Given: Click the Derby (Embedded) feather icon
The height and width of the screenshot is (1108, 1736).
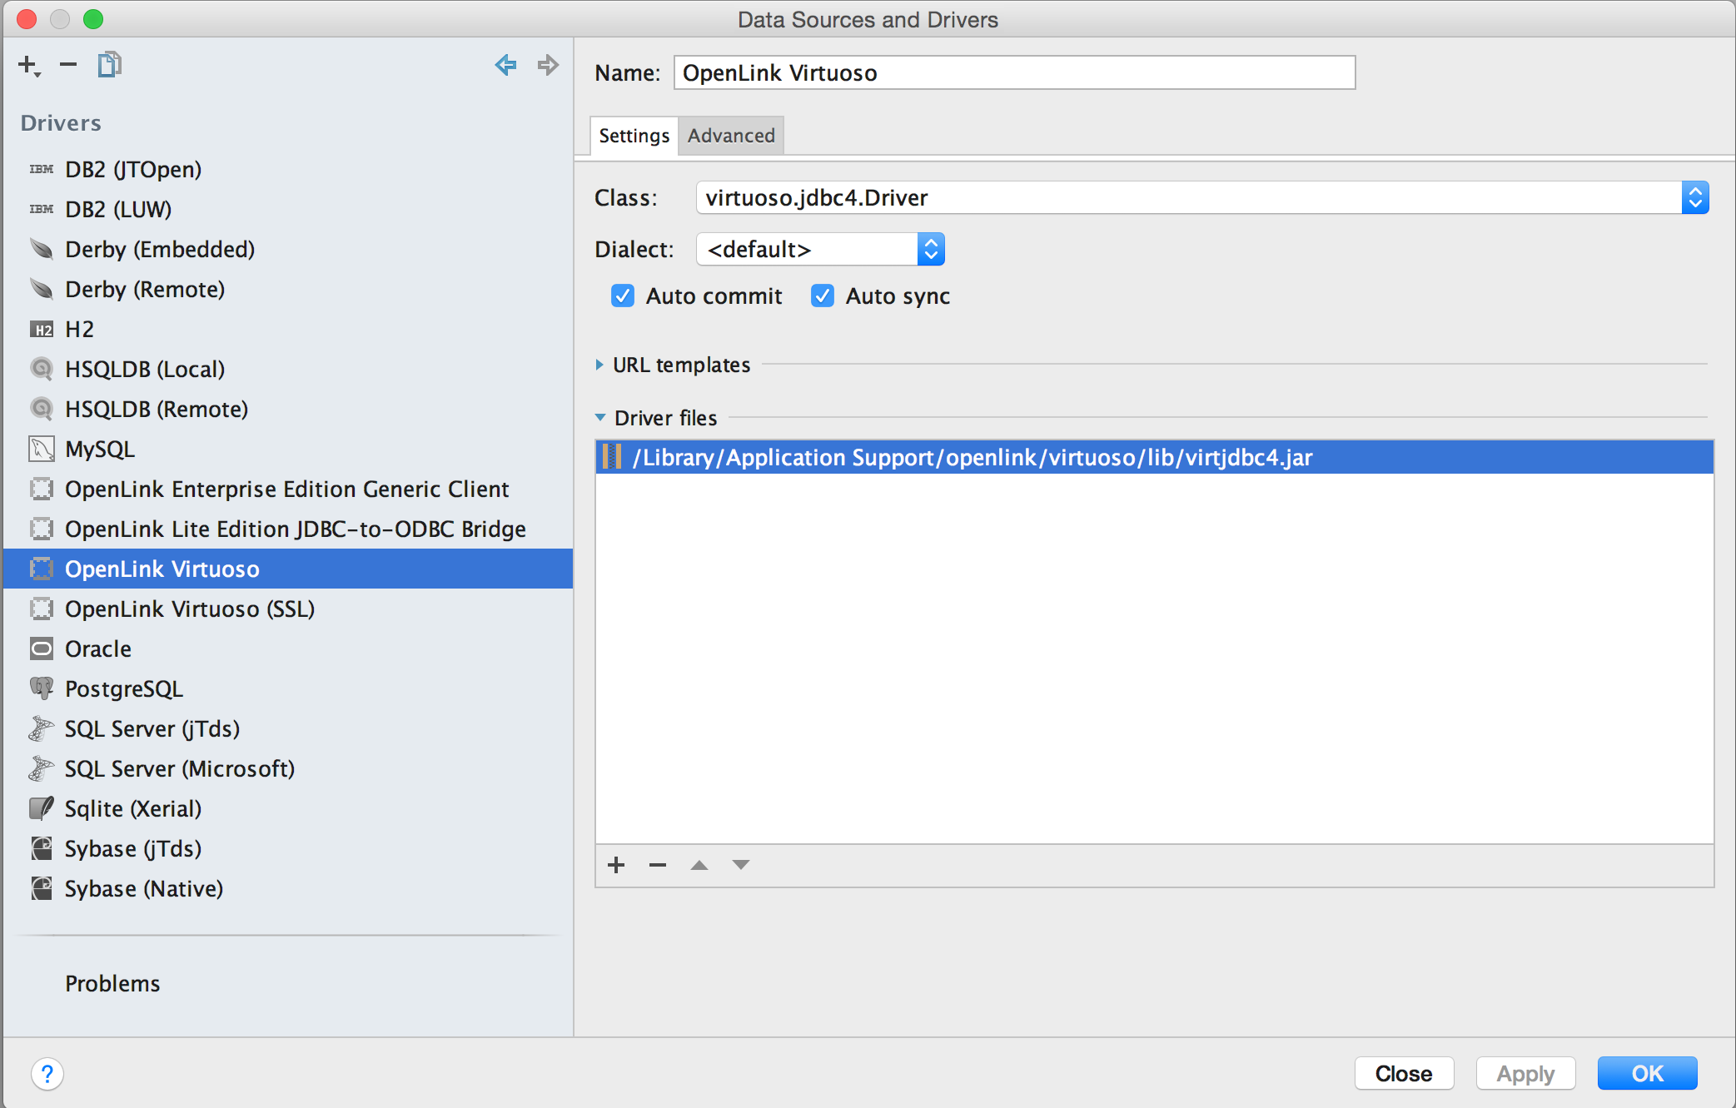Looking at the screenshot, I should 42,249.
